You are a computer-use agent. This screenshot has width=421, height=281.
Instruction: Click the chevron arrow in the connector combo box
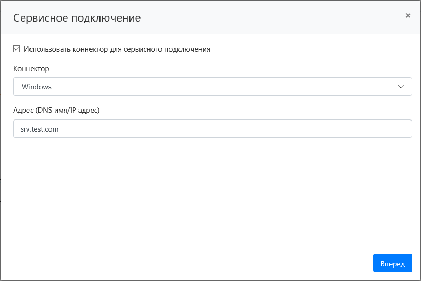[x=401, y=87]
